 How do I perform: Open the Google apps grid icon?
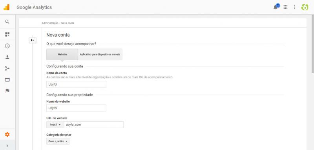pos(286,7)
